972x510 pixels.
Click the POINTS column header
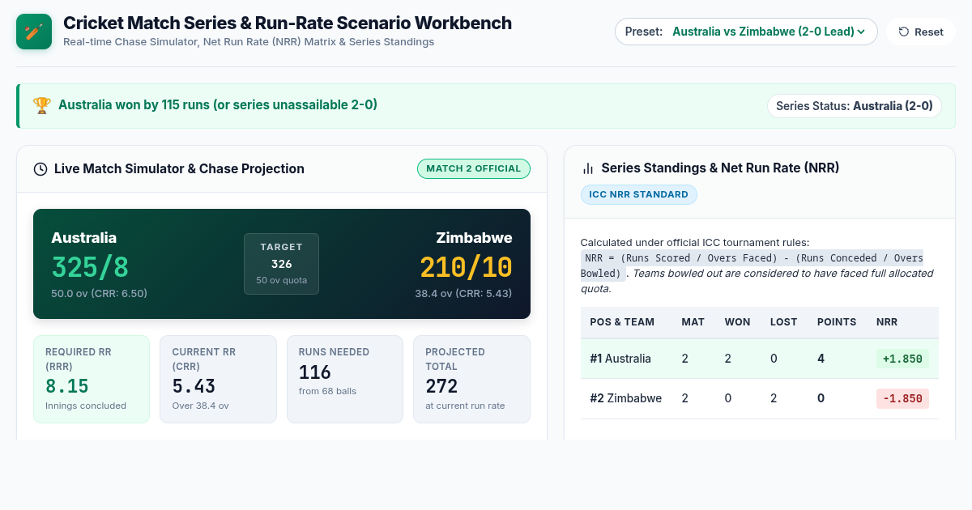pyautogui.click(x=837, y=322)
